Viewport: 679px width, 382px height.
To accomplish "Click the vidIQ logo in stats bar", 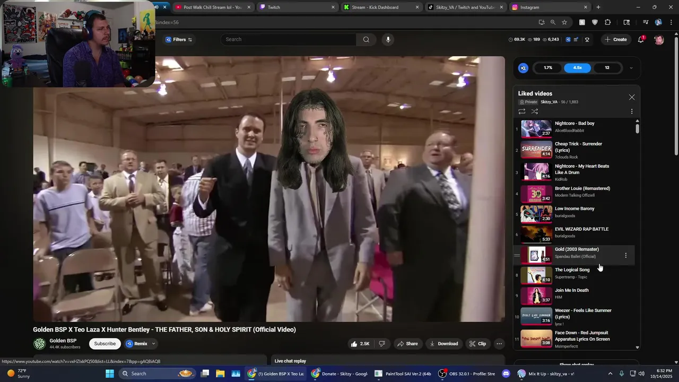I will click(568, 39).
